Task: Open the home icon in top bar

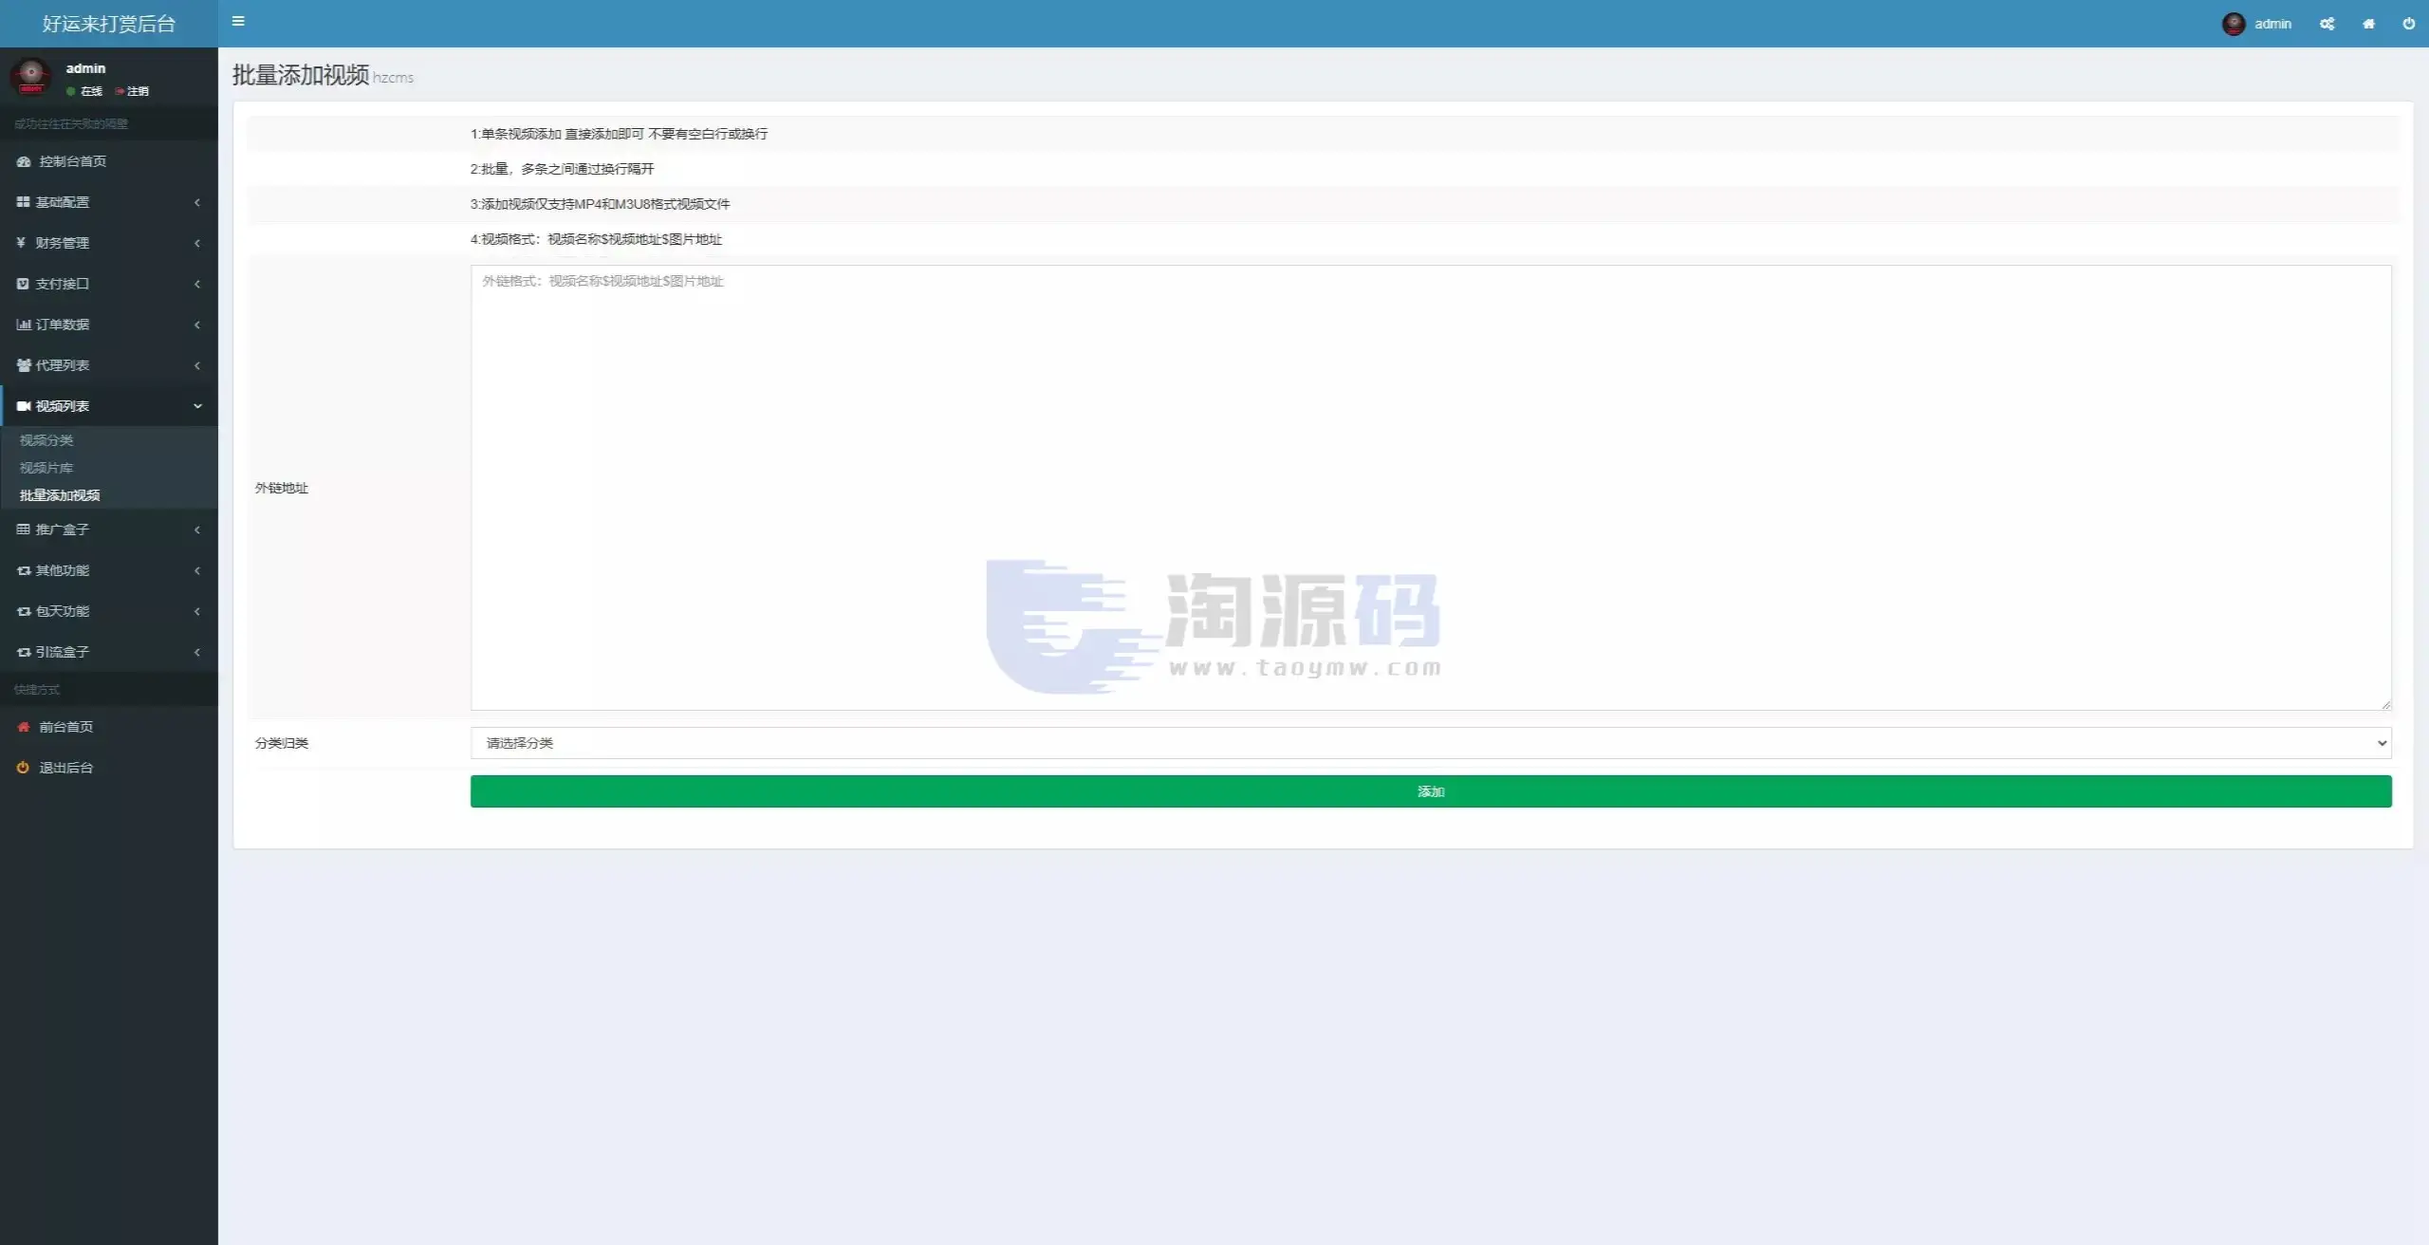Action: click(x=2368, y=24)
